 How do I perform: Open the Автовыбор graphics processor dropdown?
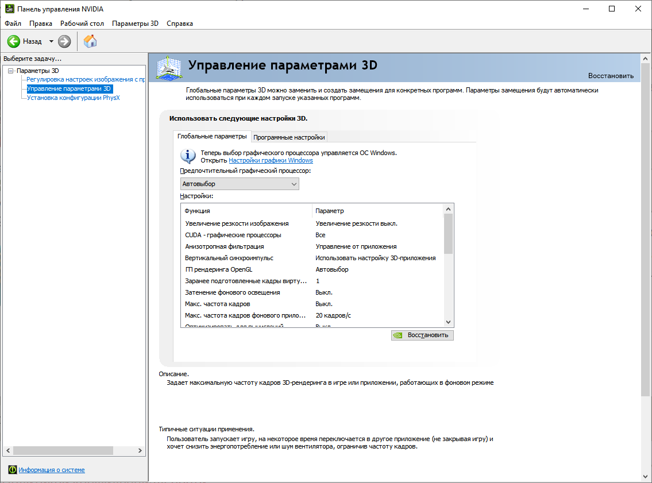click(239, 184)
